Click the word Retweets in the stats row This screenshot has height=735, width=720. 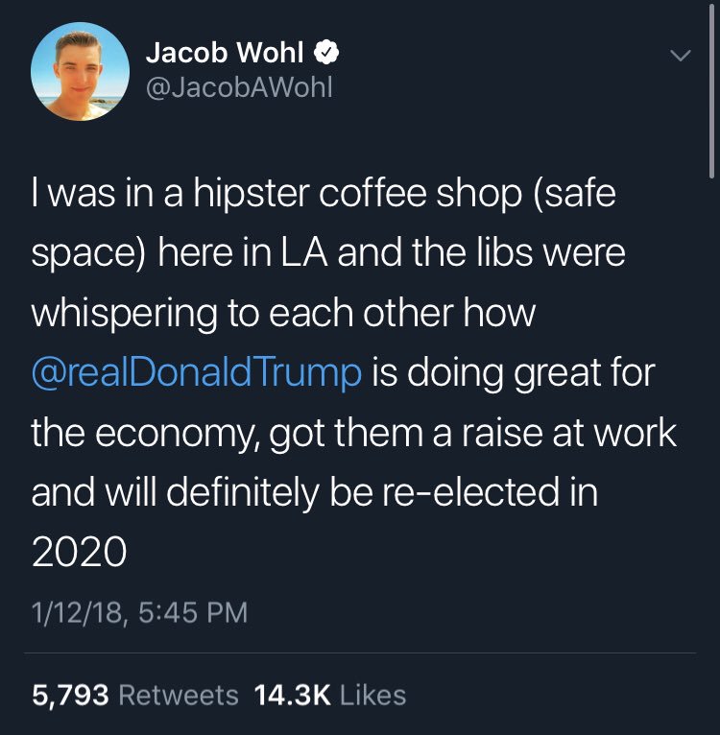click(x=179, y=695)
